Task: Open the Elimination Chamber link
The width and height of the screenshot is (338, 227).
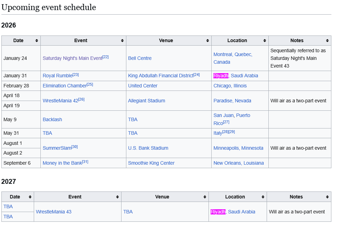Action: pyautogui.click(x=65, y=86)
